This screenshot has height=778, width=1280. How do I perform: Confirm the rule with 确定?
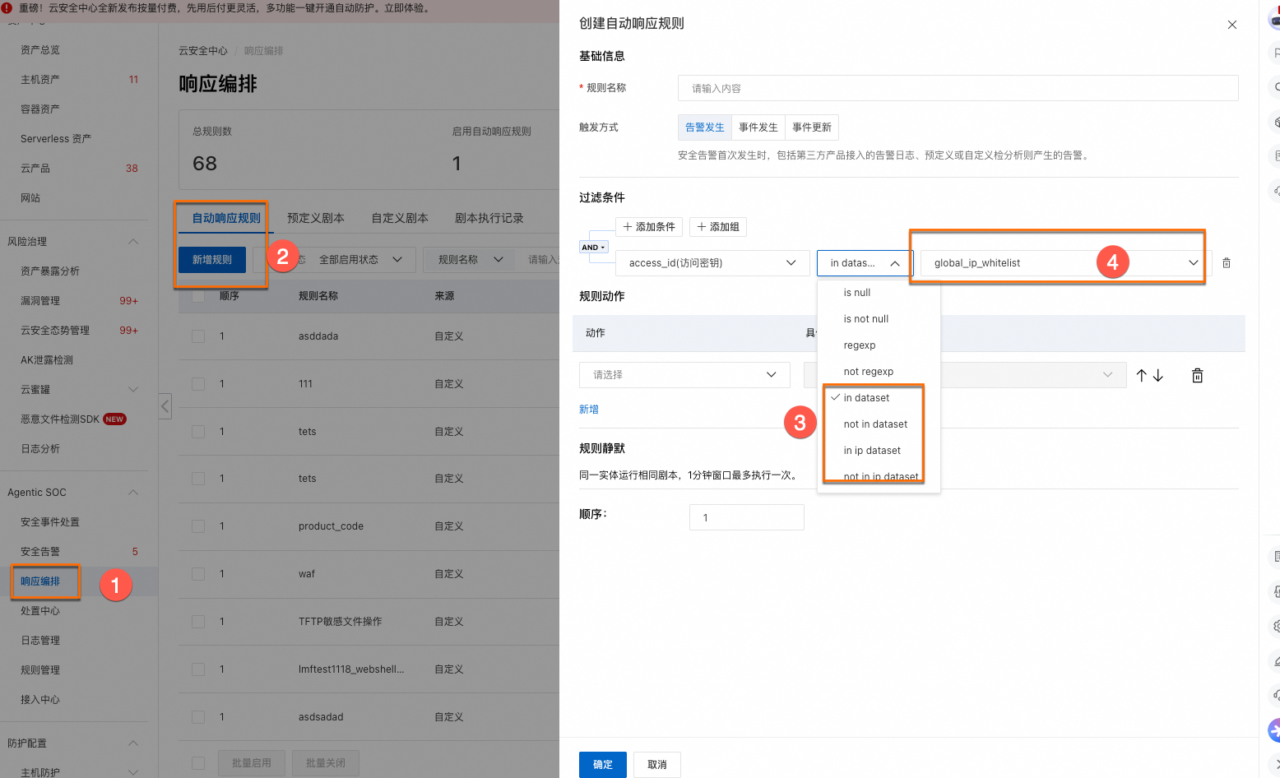click(603, 765)
